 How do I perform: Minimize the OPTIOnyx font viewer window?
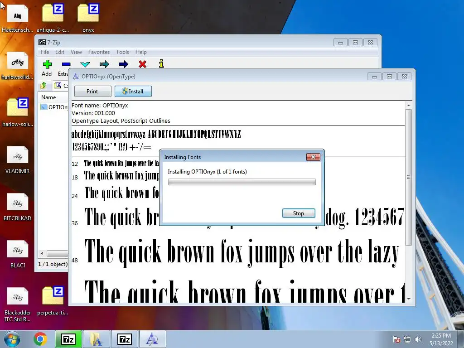(374, 77)
